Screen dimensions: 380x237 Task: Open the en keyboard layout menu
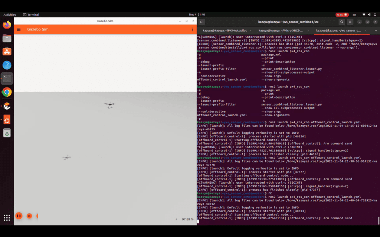coord(354,15)
